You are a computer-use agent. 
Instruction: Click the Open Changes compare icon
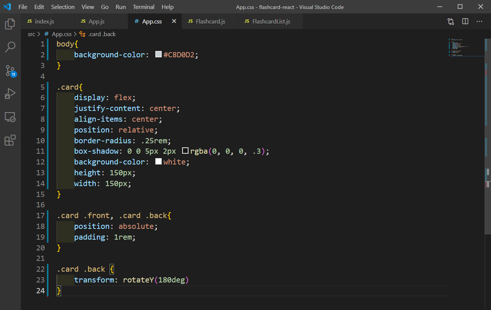coord(451,22)
